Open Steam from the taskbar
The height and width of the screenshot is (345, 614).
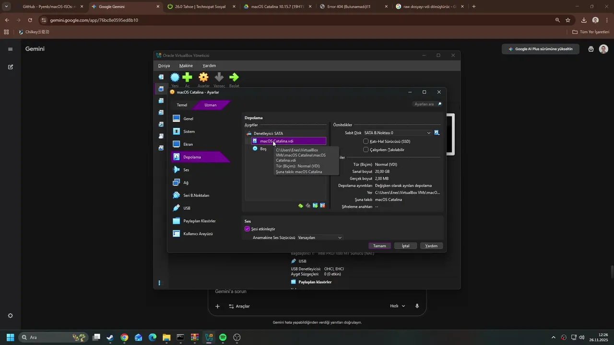coord(110,337)
